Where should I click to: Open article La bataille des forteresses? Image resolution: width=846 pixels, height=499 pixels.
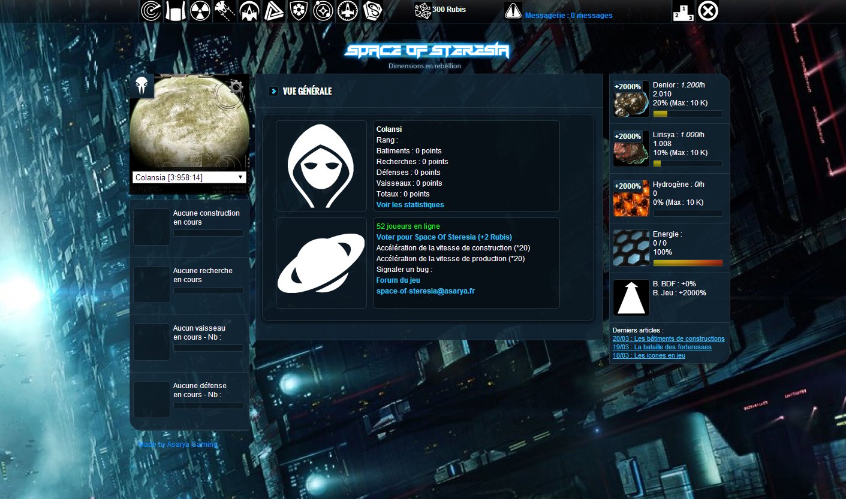tap(662, 347)
